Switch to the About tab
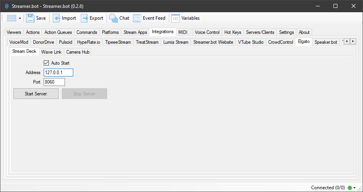Screen dimensions: 363x192 (x=304, y=32)
